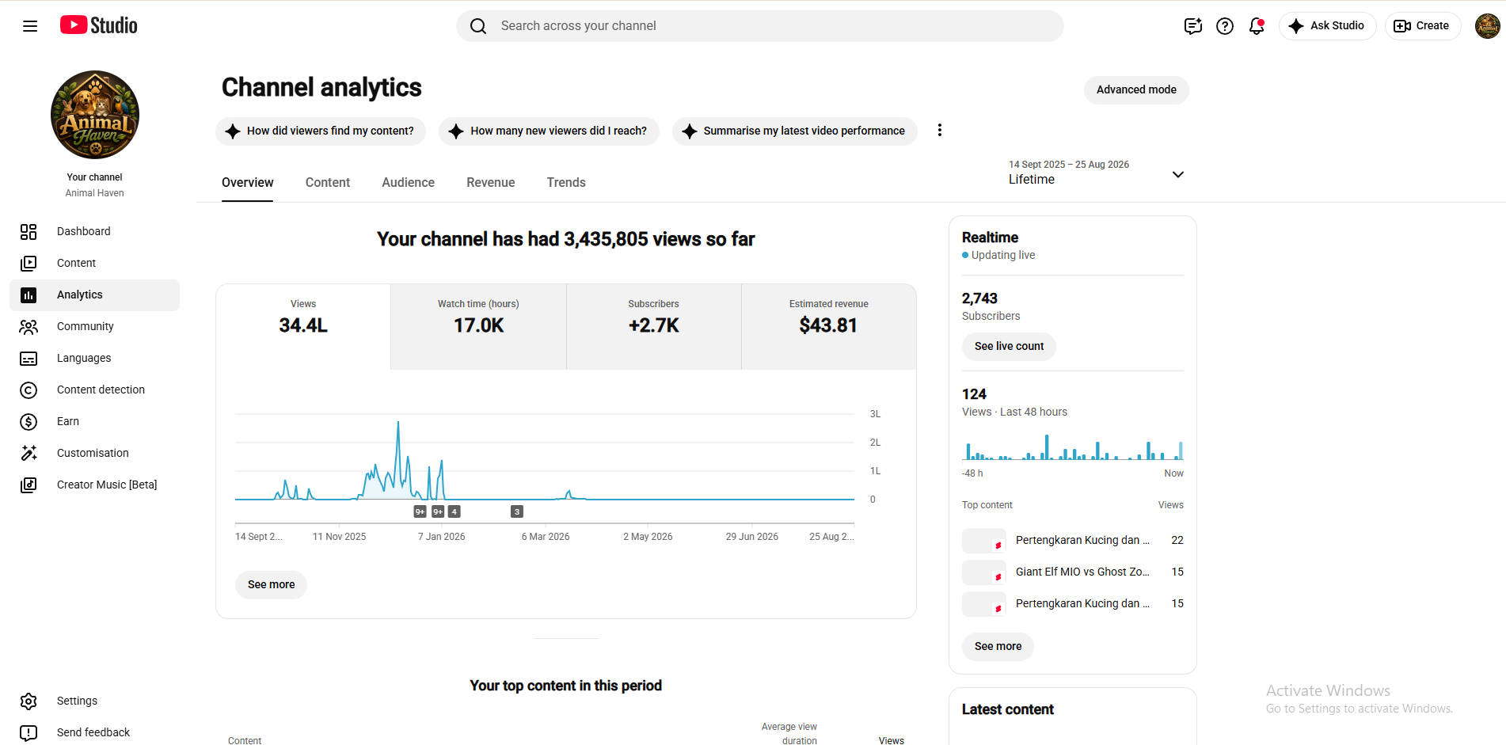Open more suggested prompts three-dot menu

click(940, 131)
